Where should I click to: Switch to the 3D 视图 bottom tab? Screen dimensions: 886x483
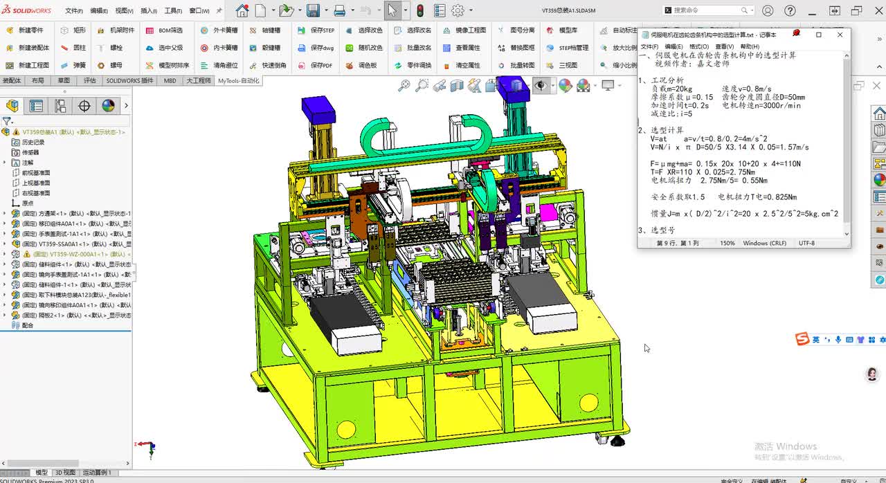tap(66, 473)
